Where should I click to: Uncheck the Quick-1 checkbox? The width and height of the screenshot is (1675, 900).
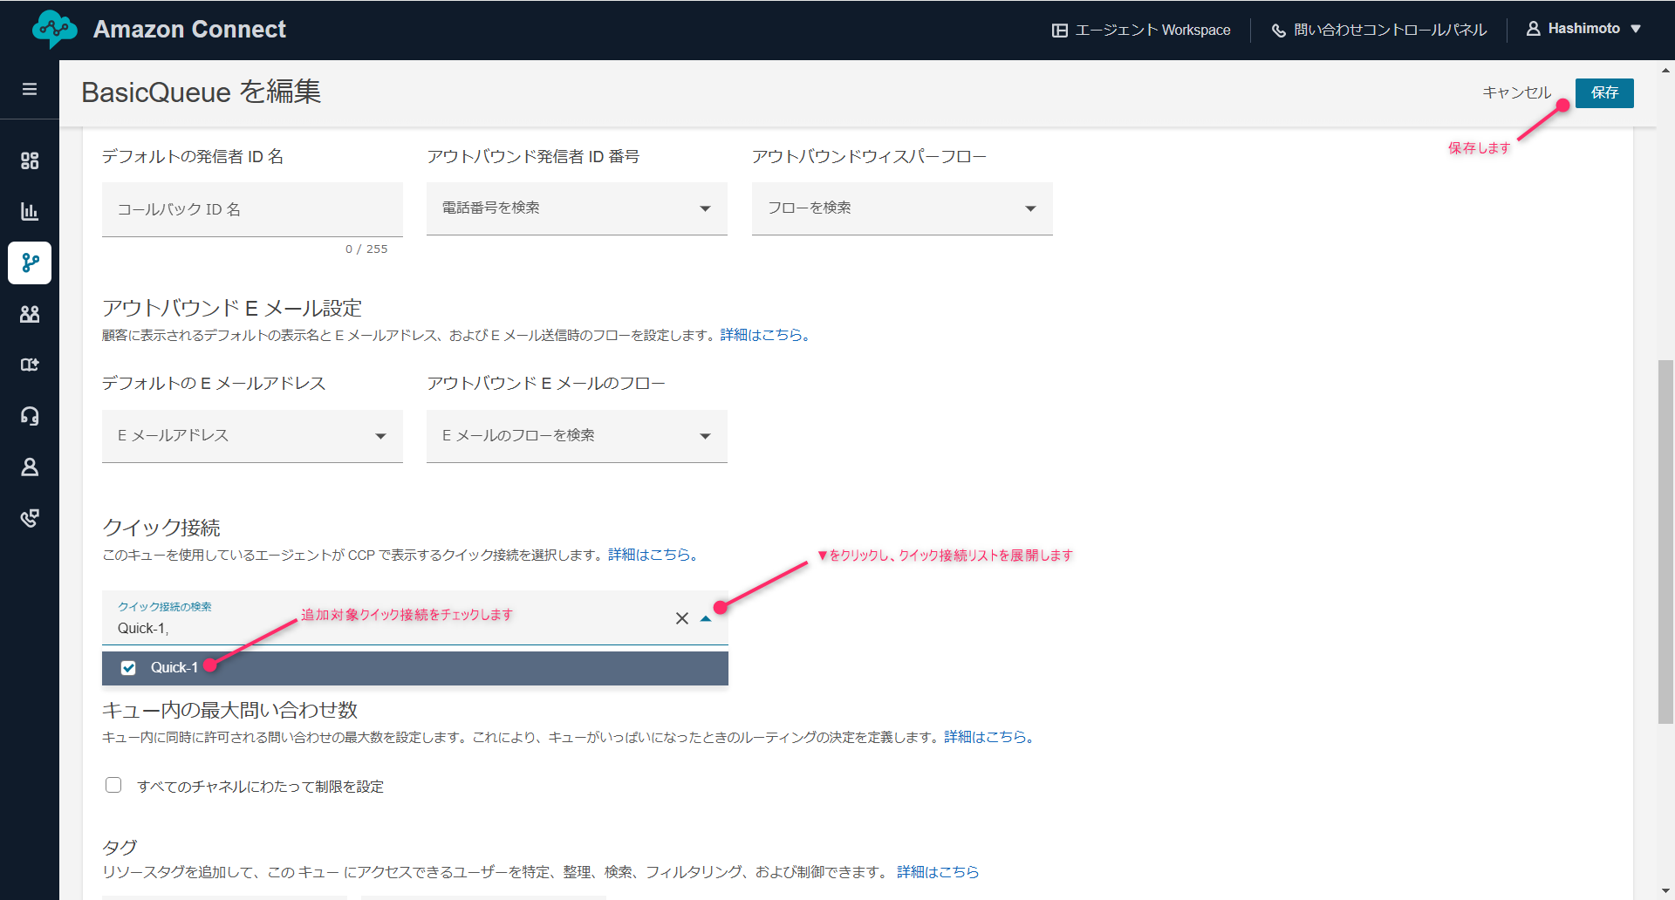[128, 668]
